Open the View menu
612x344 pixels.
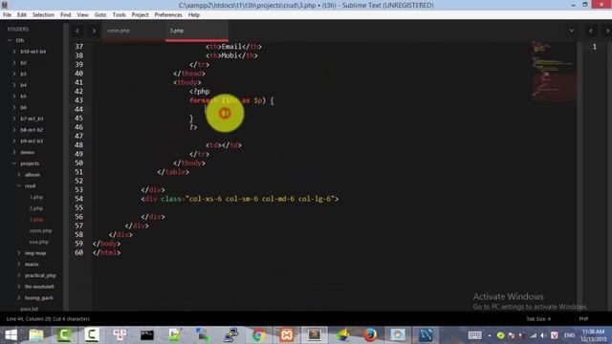pos(83,15)
